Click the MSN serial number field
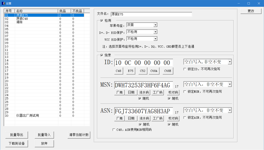The height and width of the screenshot is (150, 264). [143, 85]
